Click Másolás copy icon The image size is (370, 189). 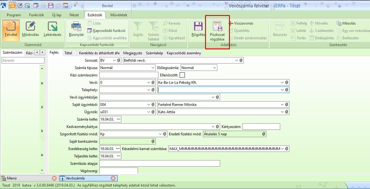pyautogui.click(x=346, y=23)
